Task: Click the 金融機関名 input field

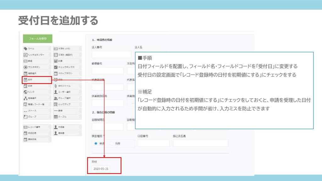Action: click(x=108, y=127)
